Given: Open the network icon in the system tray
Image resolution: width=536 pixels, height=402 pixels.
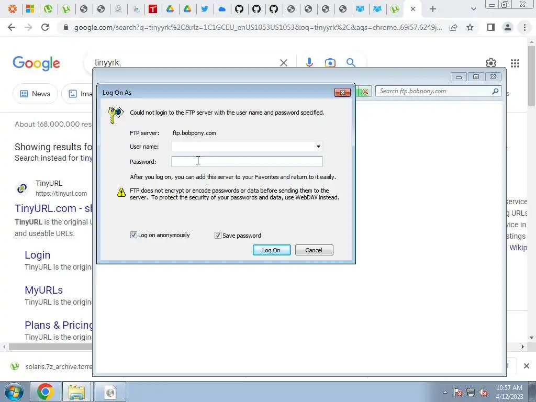Looking at the screenshot, I should click(471, 393).
